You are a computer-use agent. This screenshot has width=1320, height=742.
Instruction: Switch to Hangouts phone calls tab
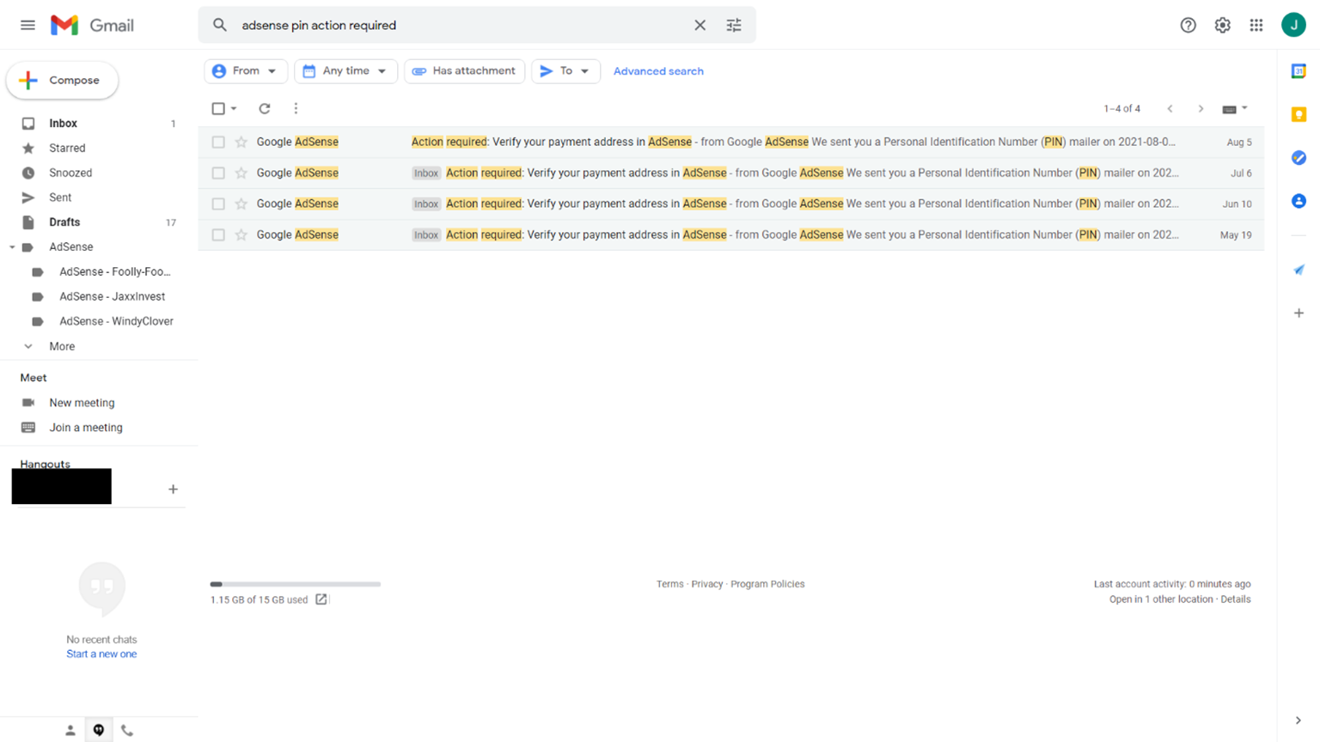tap(127, 730)
